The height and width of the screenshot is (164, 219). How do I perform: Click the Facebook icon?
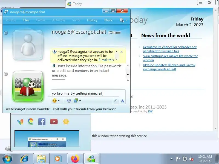pos(42,122)
